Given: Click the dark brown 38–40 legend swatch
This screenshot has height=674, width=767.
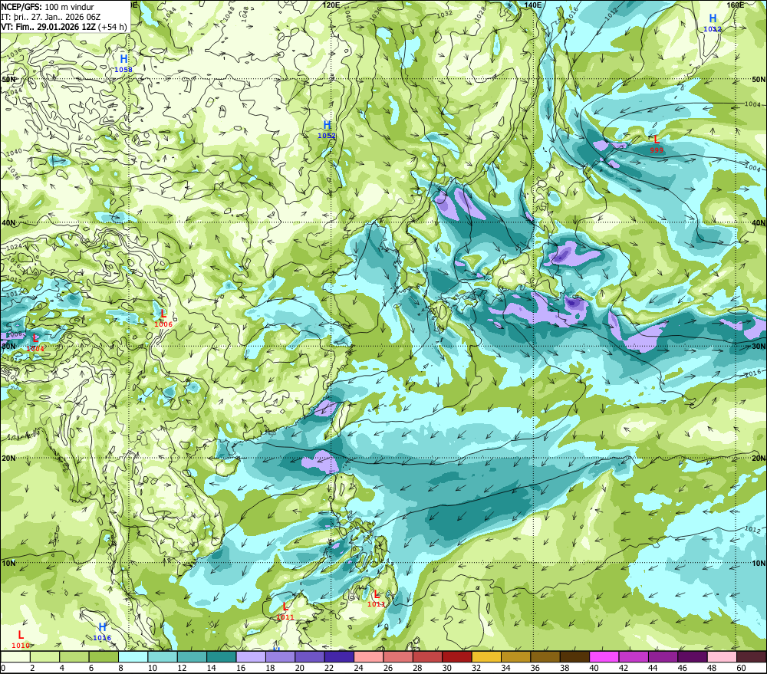Looking at the screenshot, I should pos(575,656).
